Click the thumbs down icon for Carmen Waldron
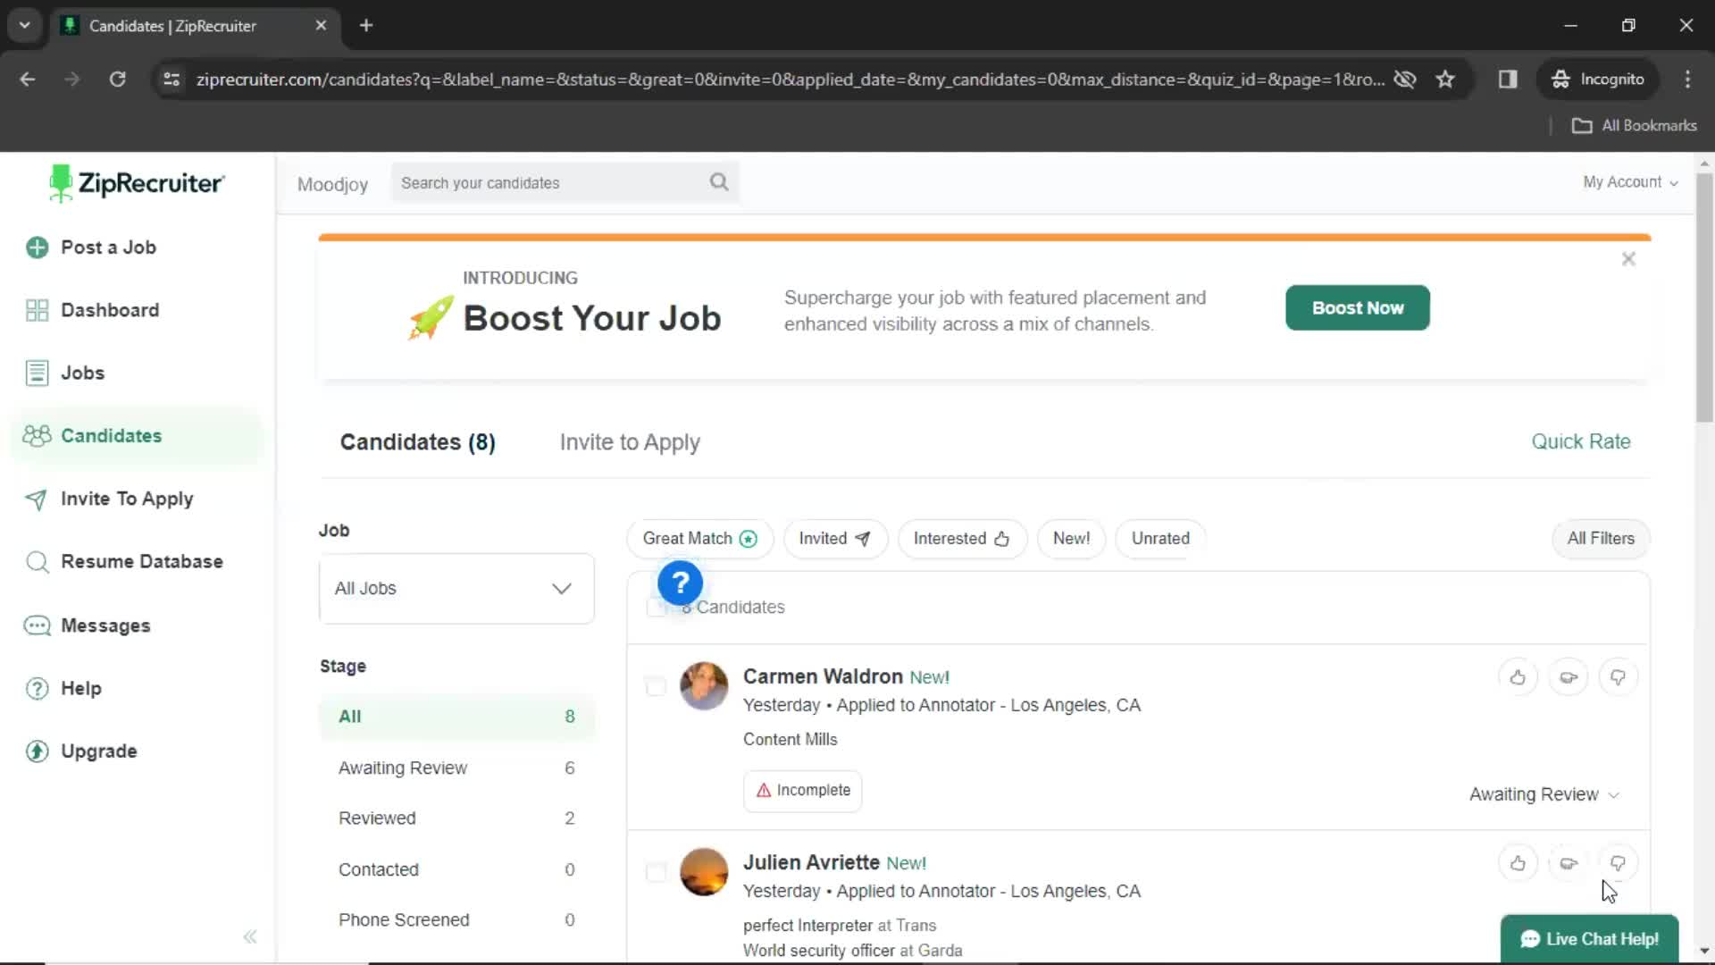This screenshot has height=965, width=1715. (x=1619, y=677)
